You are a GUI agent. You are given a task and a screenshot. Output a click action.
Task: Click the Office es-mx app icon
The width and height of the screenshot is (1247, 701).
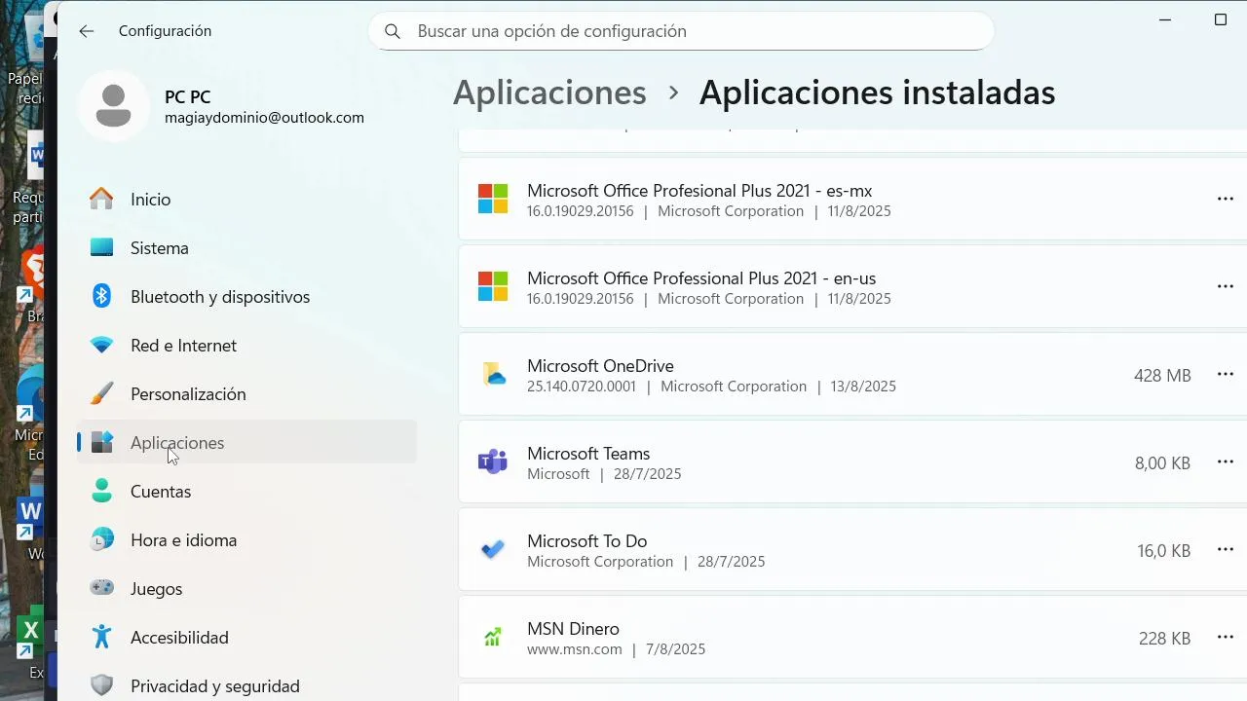[x=493, y=199]
